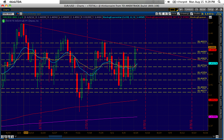Click the magenta 1.37891 price axis bubble
Viewport: 224px width, 140px height.
pyautogui.click(x=213, y=117)
